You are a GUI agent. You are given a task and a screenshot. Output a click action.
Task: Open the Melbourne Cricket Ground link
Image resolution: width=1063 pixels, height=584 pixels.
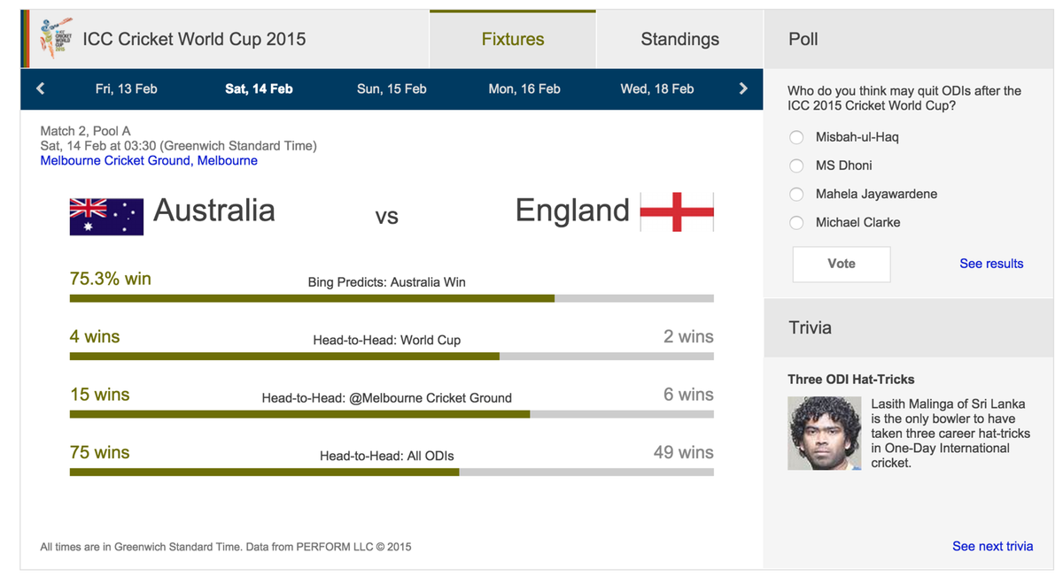pos(148,160)
